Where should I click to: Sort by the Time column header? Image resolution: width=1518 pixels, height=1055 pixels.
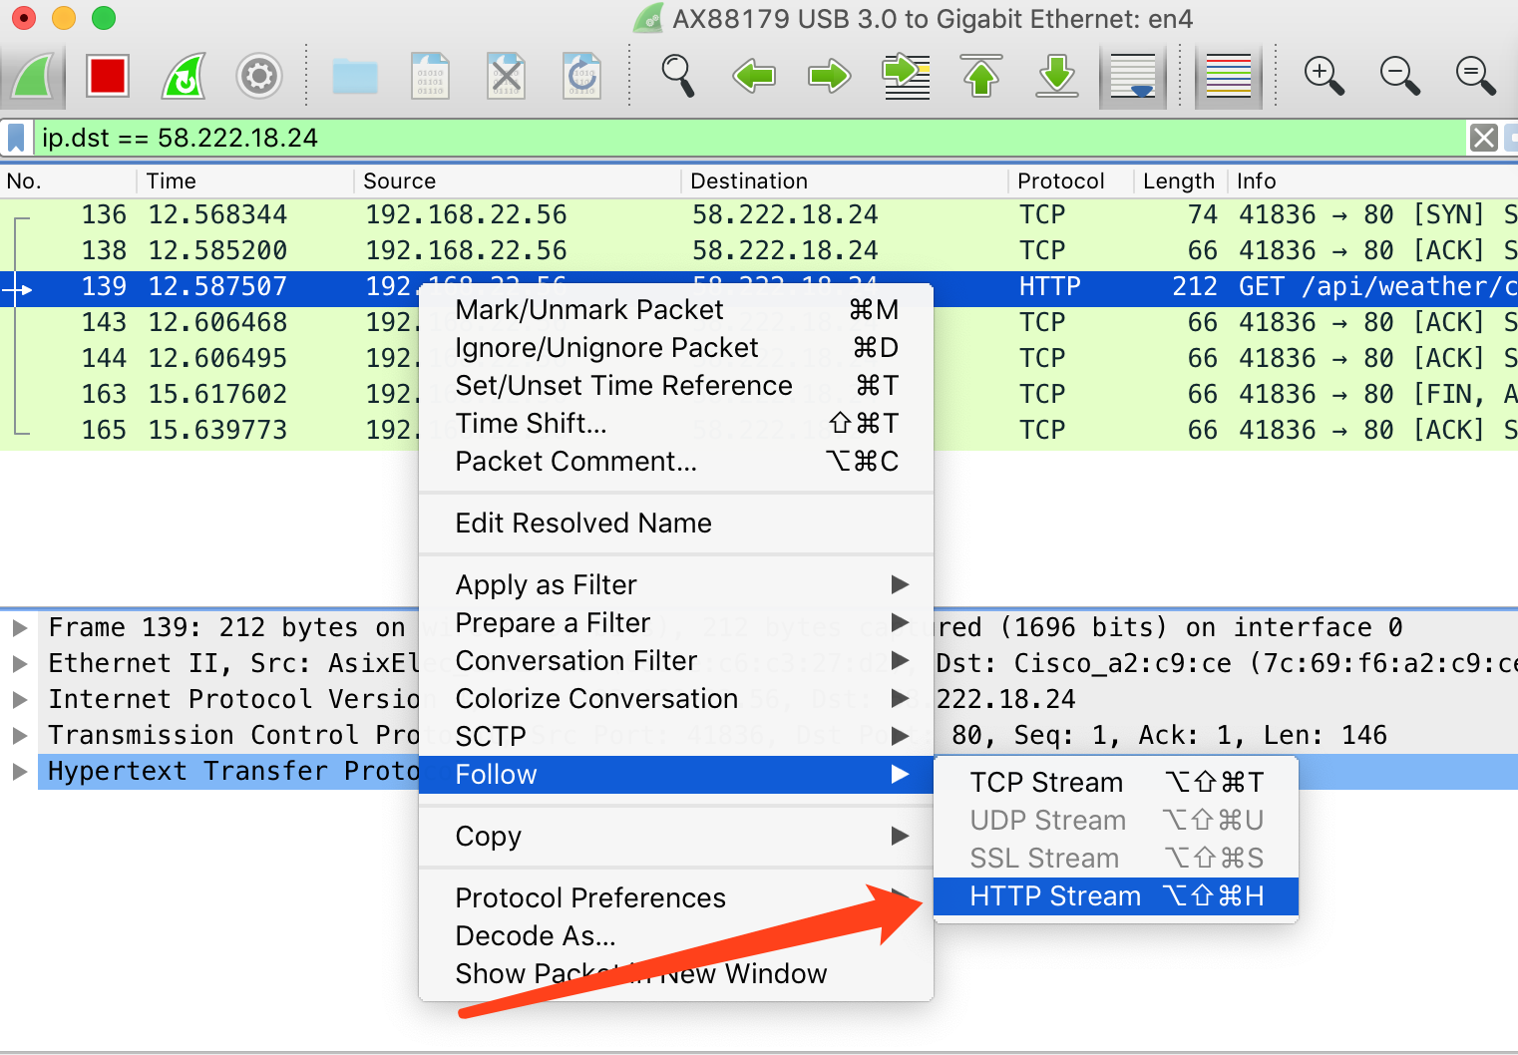(245, 180)
